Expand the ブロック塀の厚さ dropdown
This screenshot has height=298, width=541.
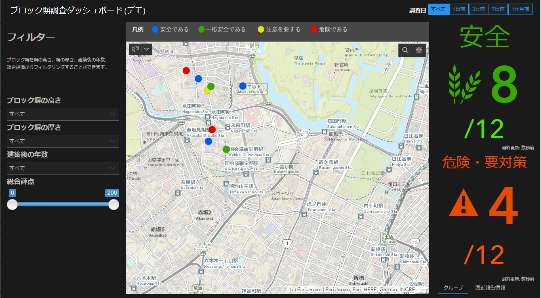[x=63, y=141]
